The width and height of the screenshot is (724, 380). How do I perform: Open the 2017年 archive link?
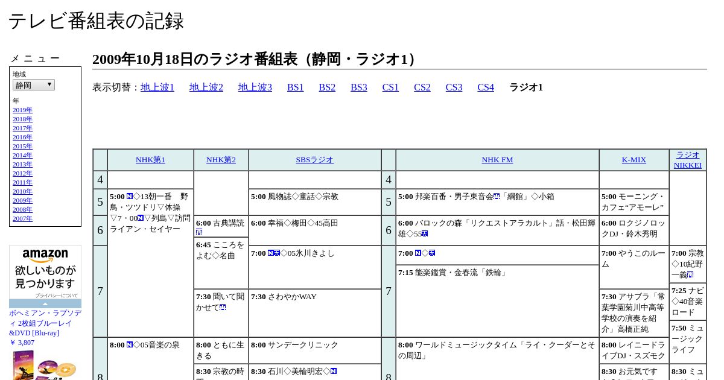click(22, 128)
